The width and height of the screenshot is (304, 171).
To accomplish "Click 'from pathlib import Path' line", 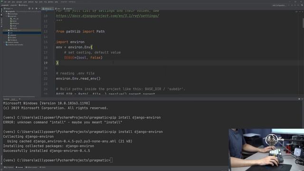I will (80, 31).
